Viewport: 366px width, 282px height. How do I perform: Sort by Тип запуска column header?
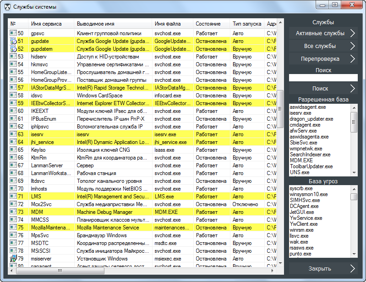[x=246, y=24]
